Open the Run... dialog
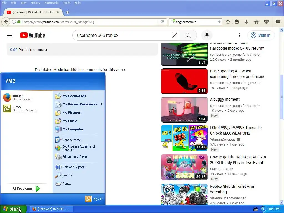Viewport: 284px width, 213px height. pyautogui.click(x=79, y=184)
